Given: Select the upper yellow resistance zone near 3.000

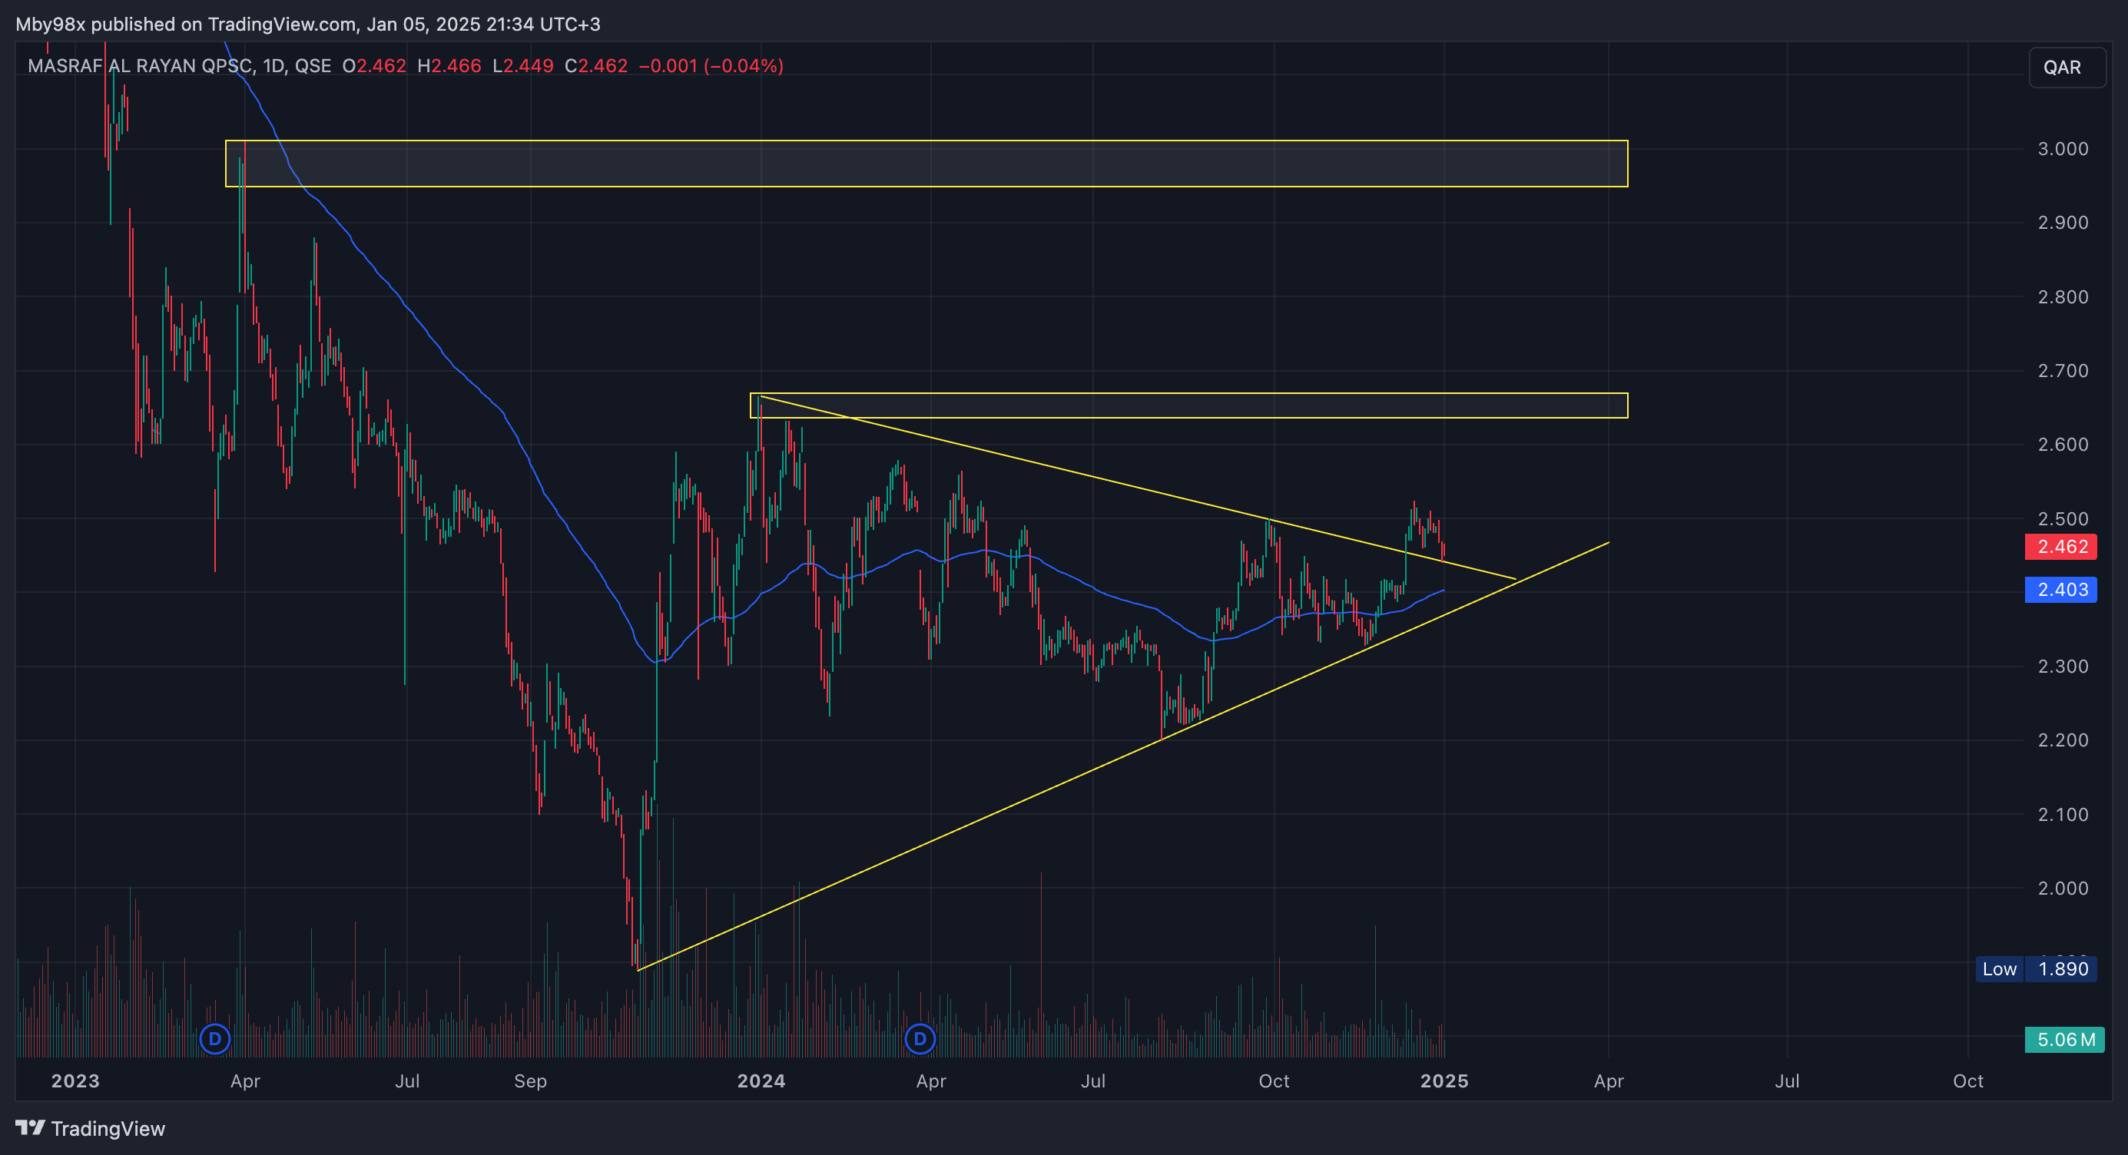Looking at the screenshot, I should [x=926, y=164].
